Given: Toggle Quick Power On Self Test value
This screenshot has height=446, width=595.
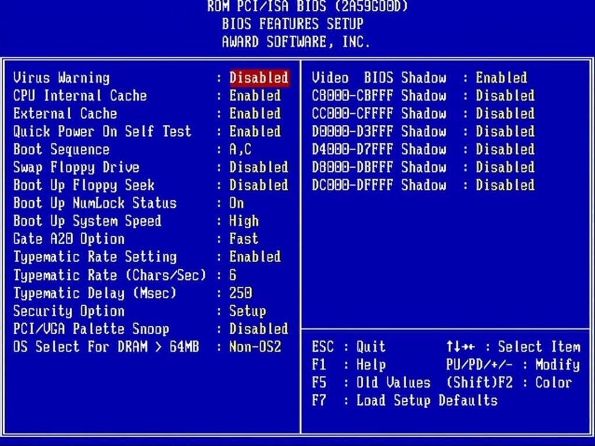Looking at the screenshot, I should (x=256, y=131).
